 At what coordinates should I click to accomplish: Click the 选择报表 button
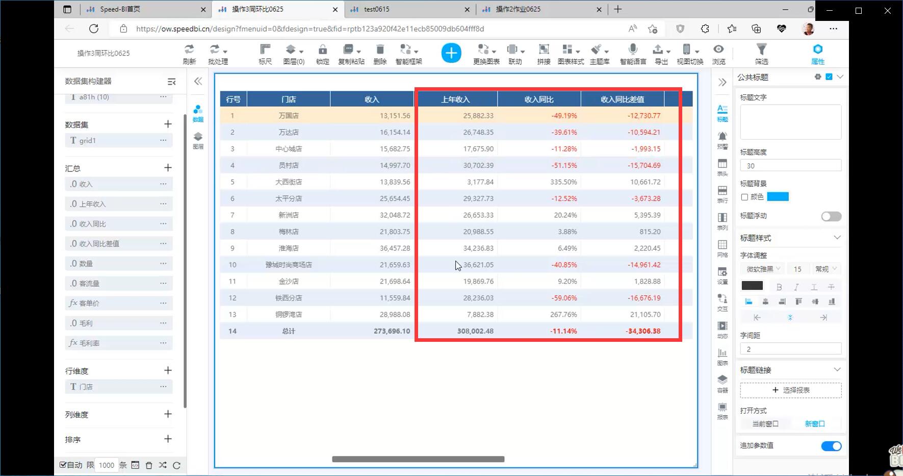790,390
